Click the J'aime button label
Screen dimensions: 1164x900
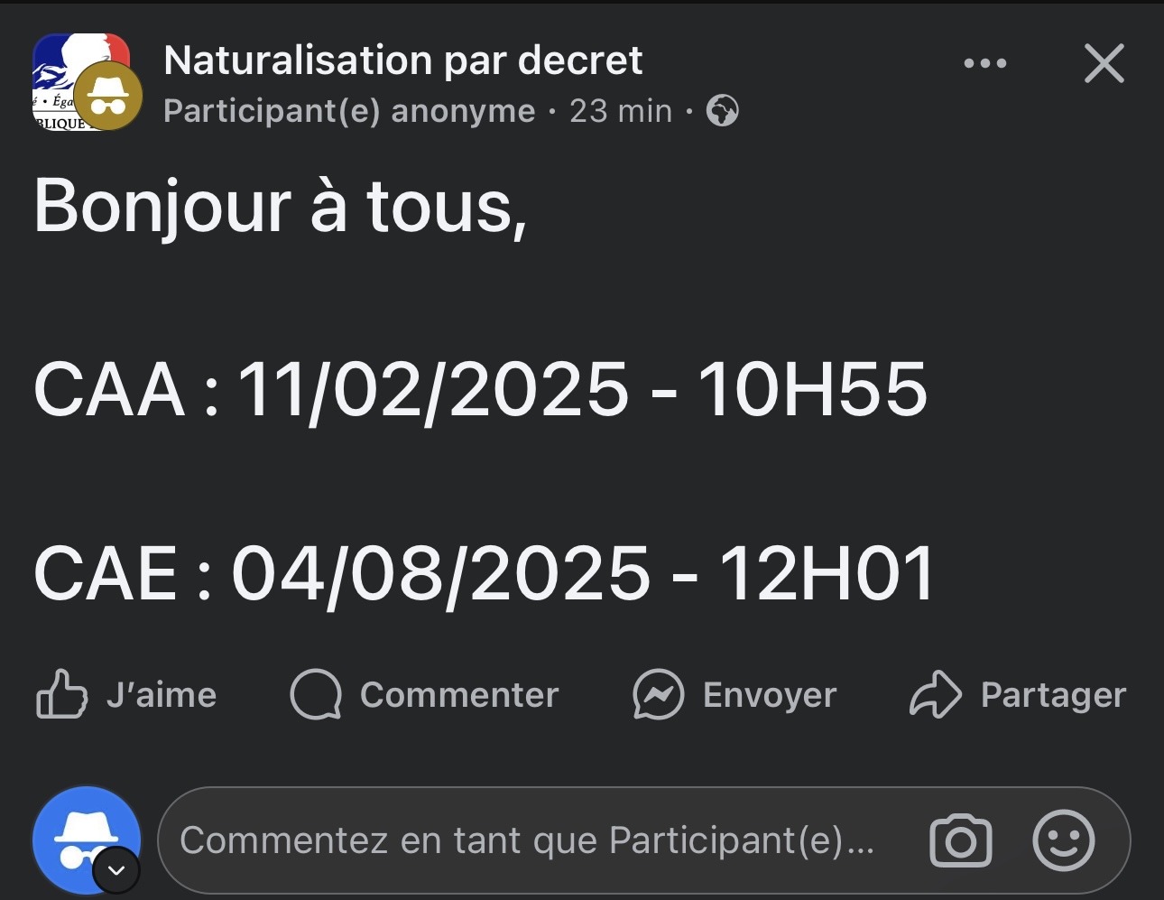pyautogui.click(x=162, y=695)
